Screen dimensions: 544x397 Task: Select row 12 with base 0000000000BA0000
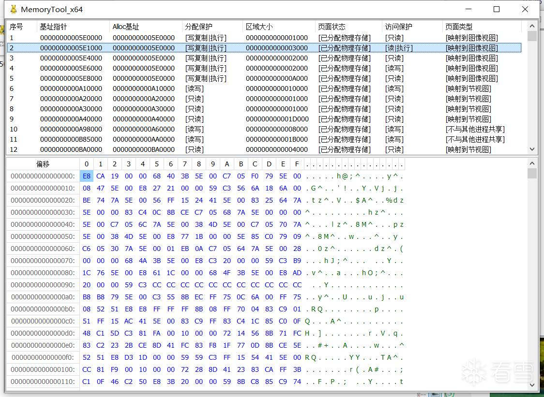tap(264, 149)
